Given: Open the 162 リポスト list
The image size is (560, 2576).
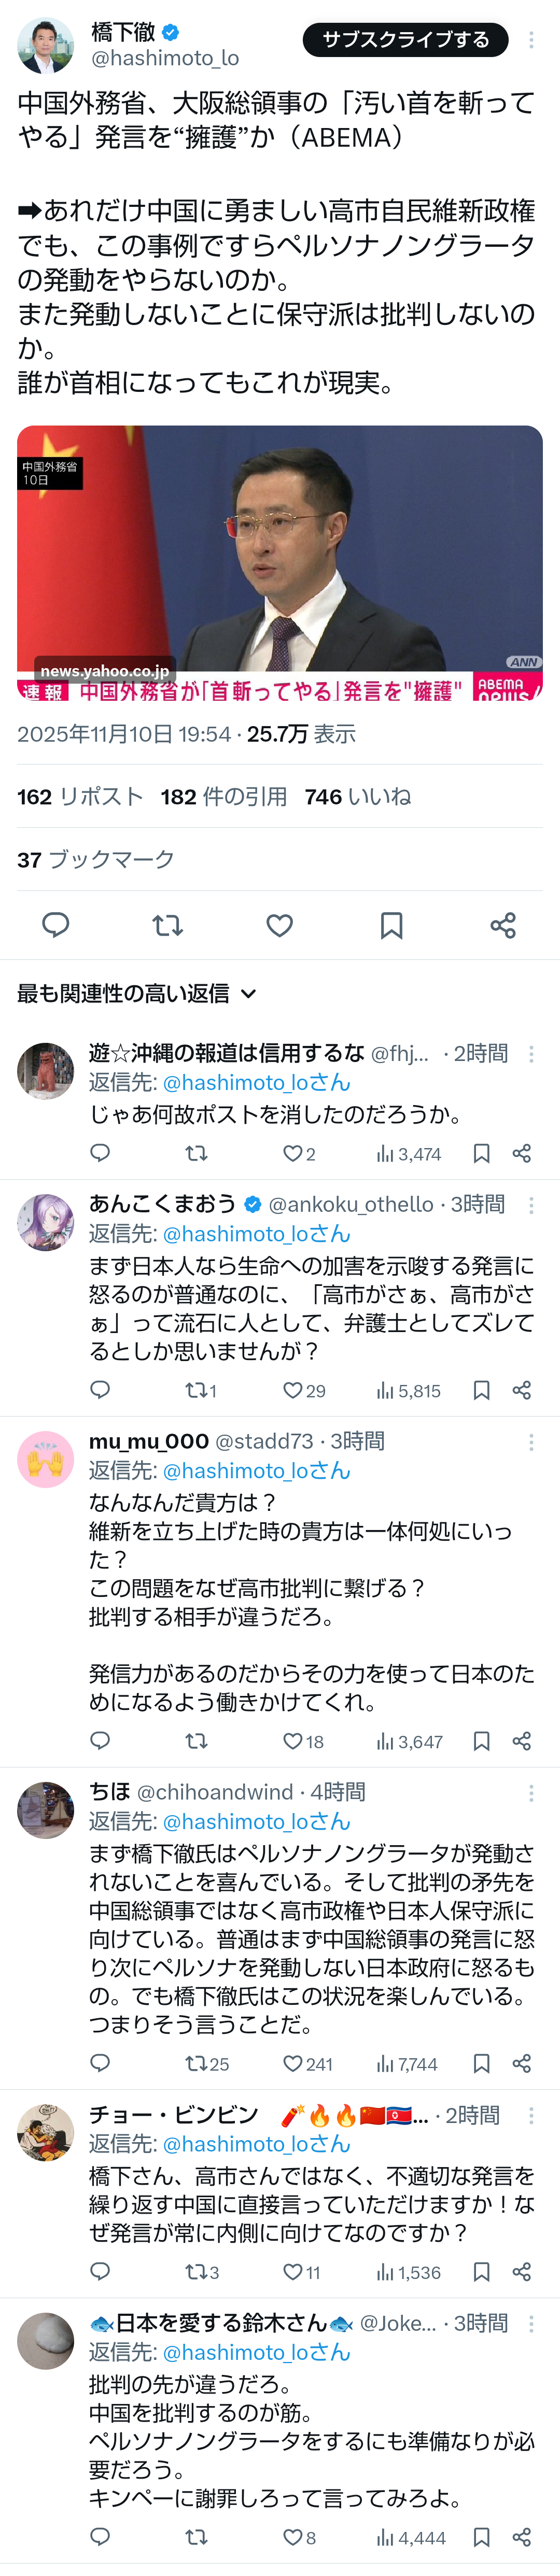Looking at the screenshot, I should pyautogui.click(x=80, y=796).
